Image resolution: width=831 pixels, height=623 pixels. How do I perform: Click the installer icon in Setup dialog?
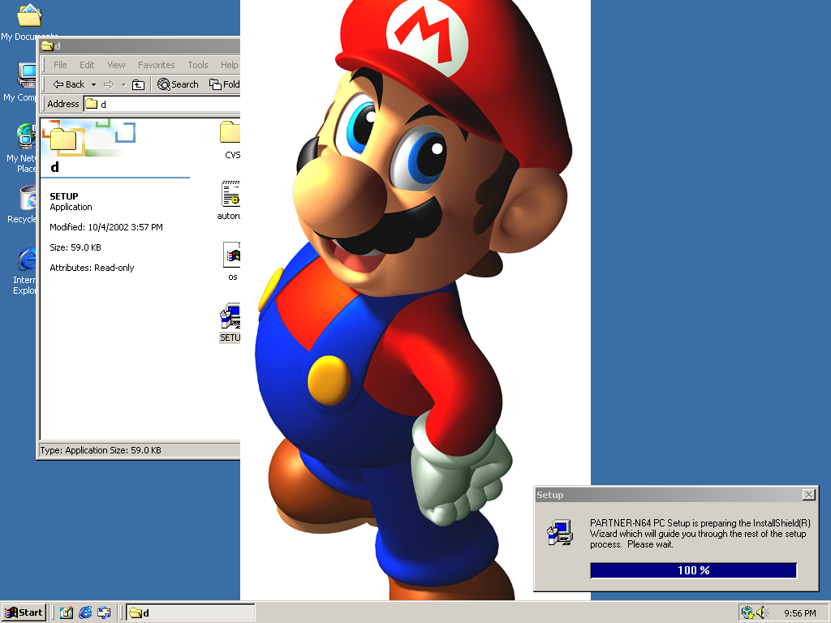click(560, 532)
